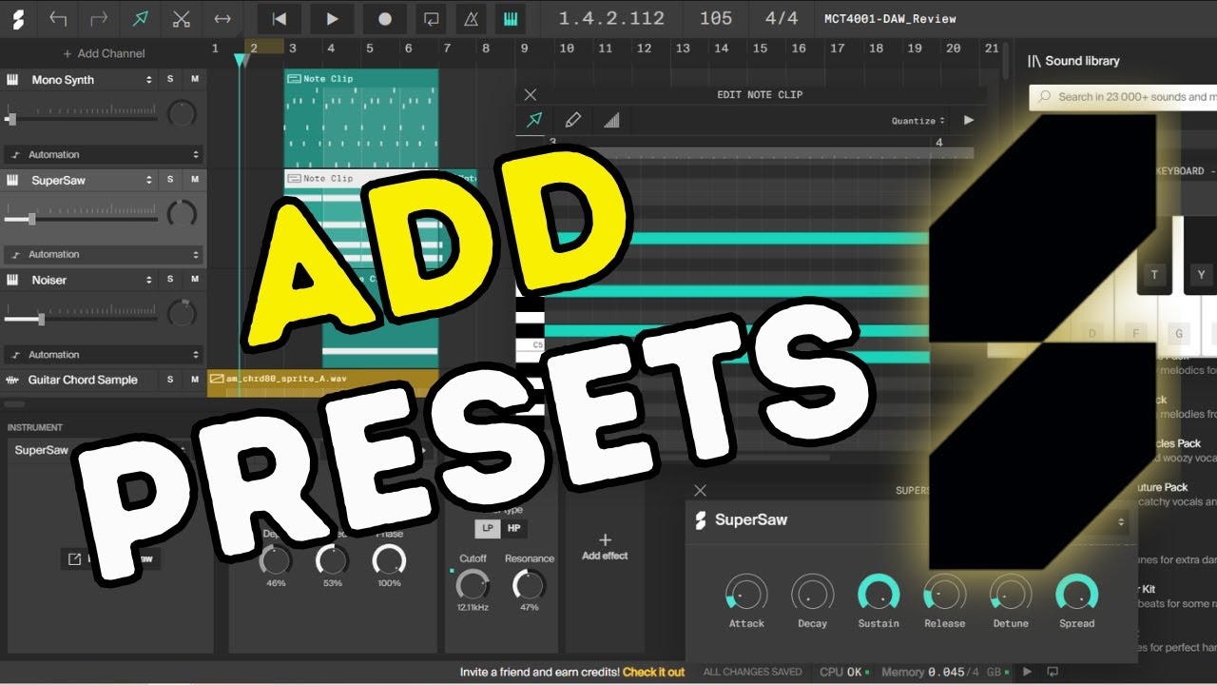
Task: Mute the Mono Synth channel
Action: [x=195, y=79]
